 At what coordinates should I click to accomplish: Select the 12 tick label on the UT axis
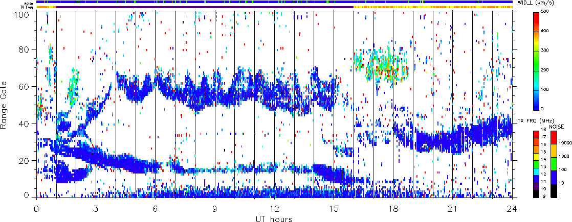[x=274, y=209]
